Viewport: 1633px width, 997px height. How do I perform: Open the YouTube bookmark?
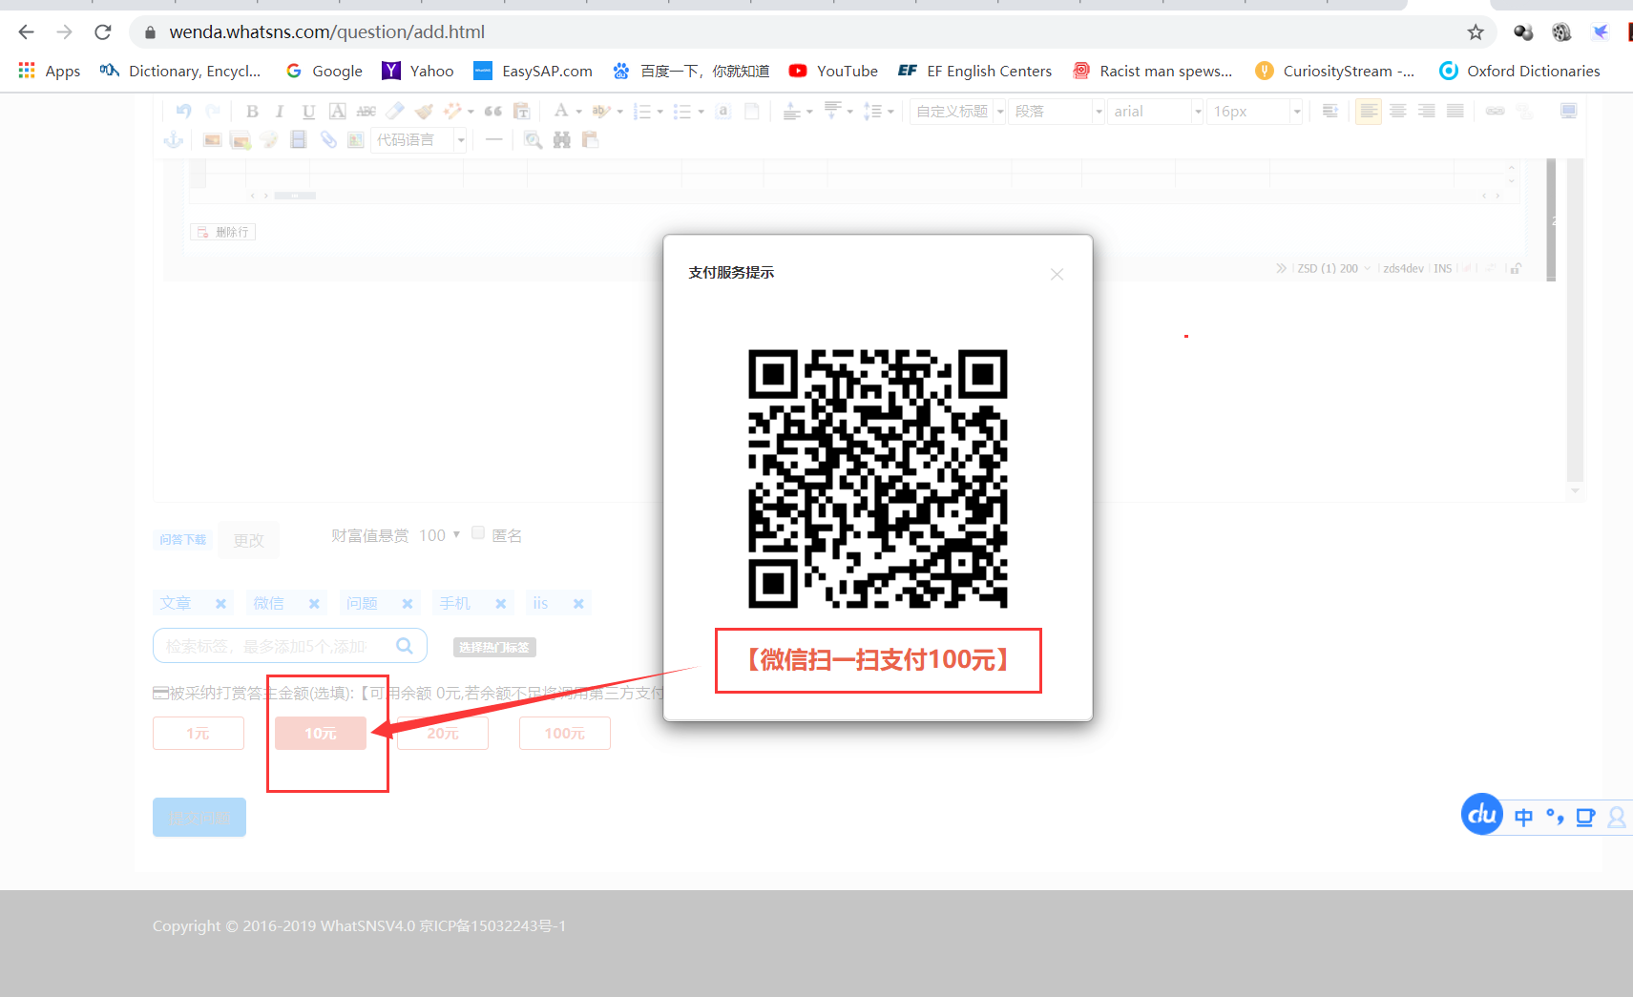(833, 71)
